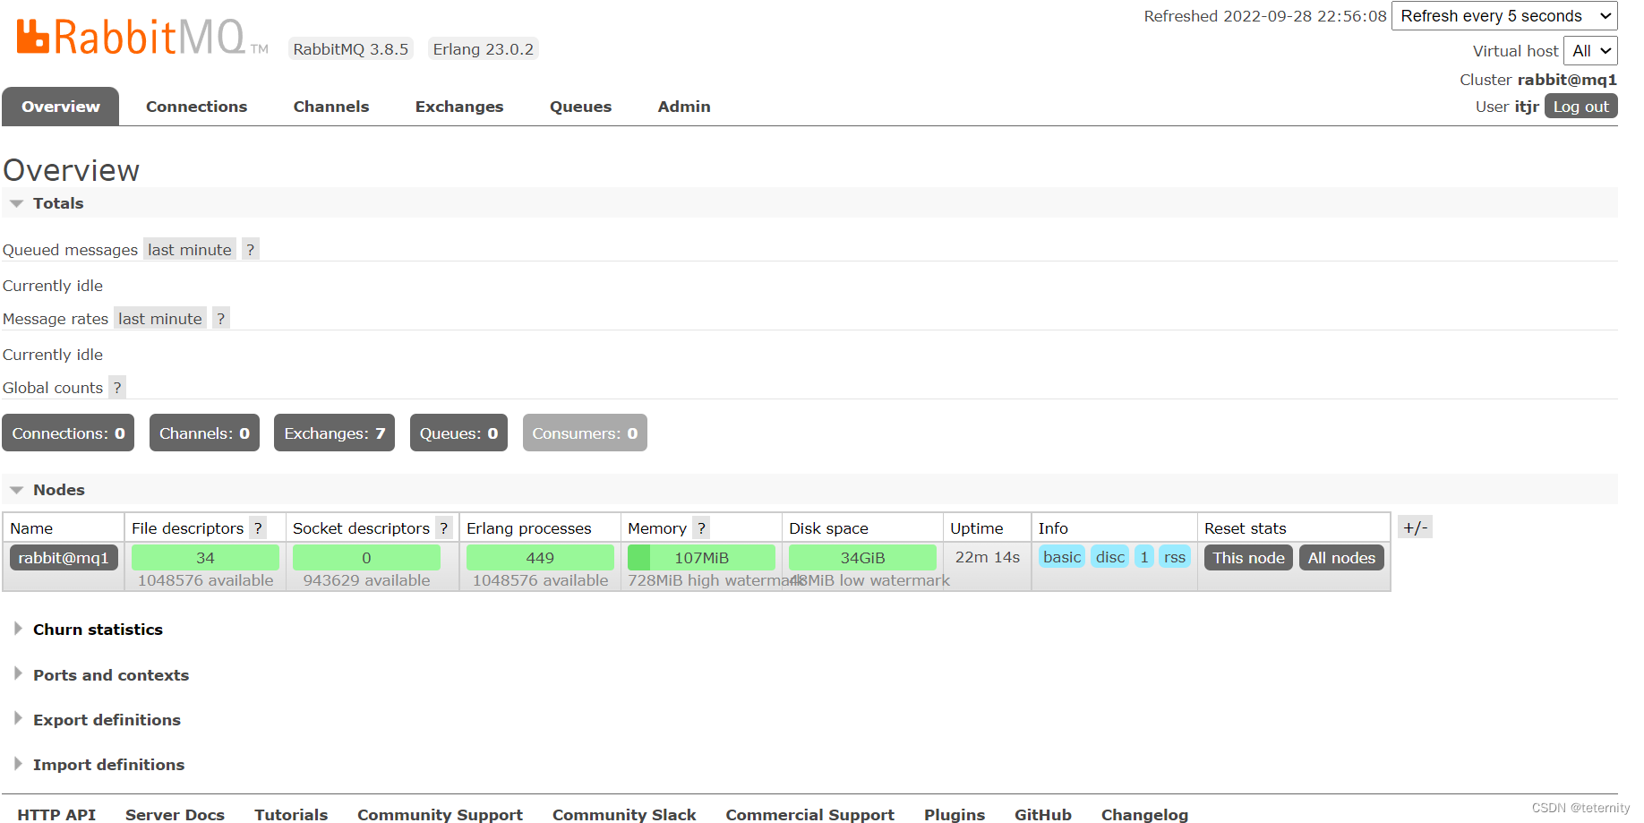Image resolution: width=1644 pixels, height=823 pixels.
Task: Open Community Slack link
Action: pyautogui.click(x=624, y=815)
